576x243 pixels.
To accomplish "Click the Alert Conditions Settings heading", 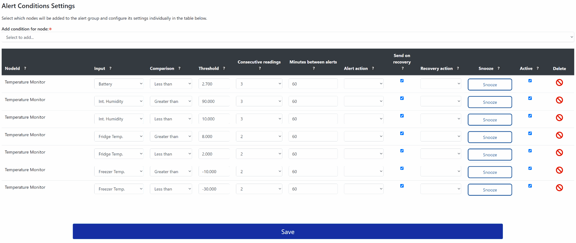I will tap(38, 6).
